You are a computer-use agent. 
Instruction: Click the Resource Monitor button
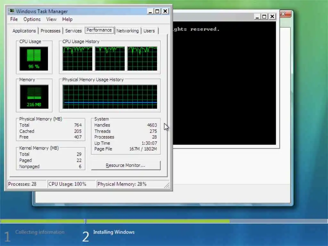(126, 165)
